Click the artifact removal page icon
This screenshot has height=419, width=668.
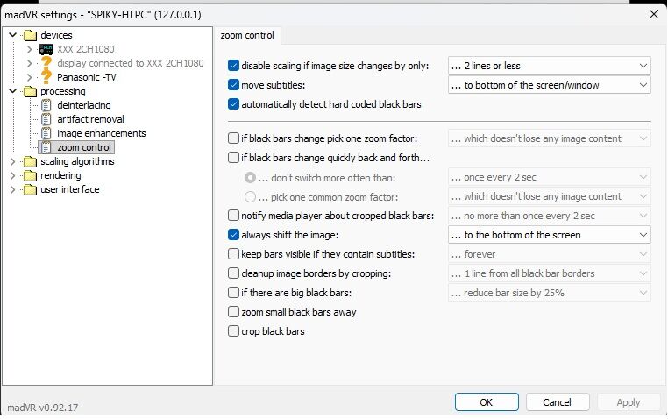pyautogui.click(x=46, y=119)
